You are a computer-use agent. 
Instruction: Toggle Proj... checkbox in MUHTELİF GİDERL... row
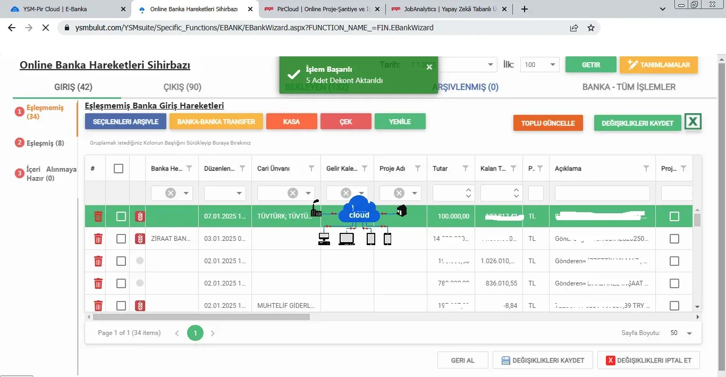pyautogui.click(x=674, y=306)
